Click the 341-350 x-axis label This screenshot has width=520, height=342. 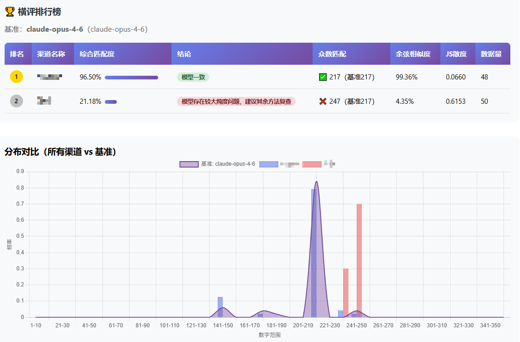click(x=490, y=325)
